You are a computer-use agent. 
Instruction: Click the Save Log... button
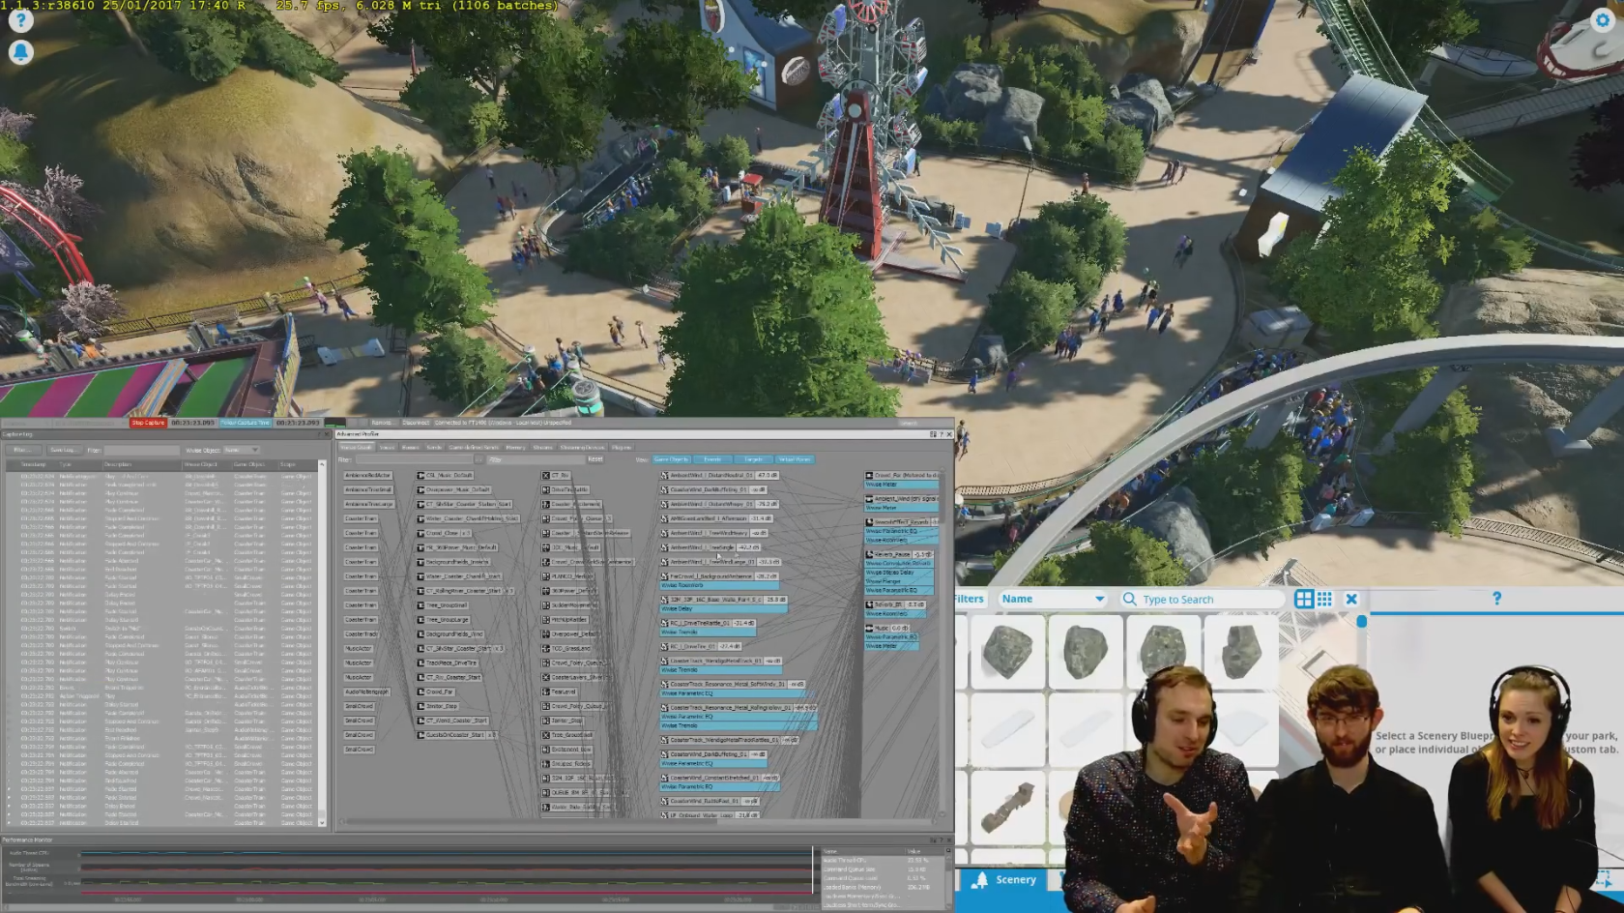(x=63, y=450)
